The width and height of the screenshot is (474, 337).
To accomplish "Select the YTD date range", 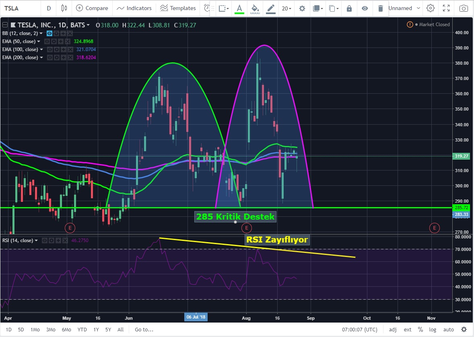I will (x=82, y=329).
